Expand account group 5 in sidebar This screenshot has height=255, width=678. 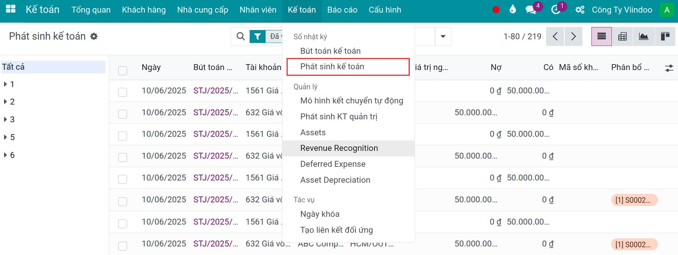click(5, 137)
